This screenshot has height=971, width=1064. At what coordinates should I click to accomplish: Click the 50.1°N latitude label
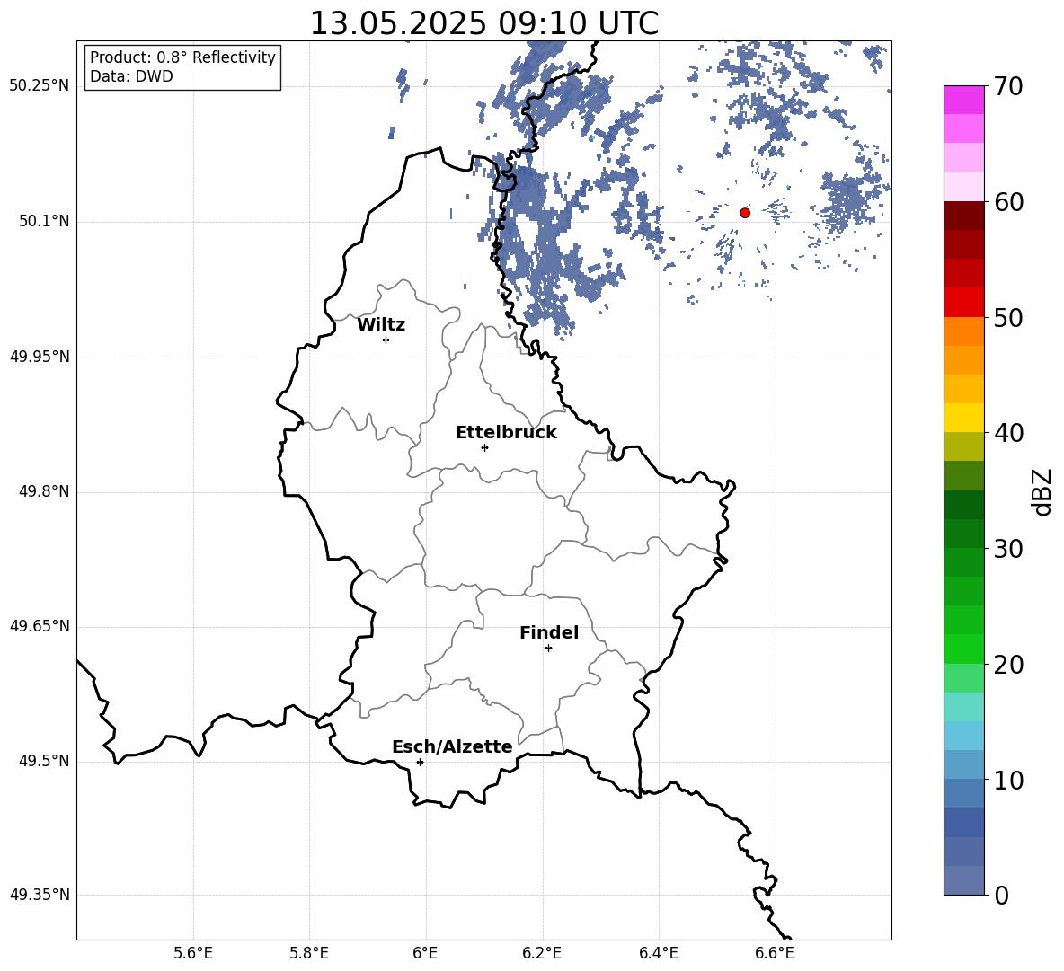point(43,221)
